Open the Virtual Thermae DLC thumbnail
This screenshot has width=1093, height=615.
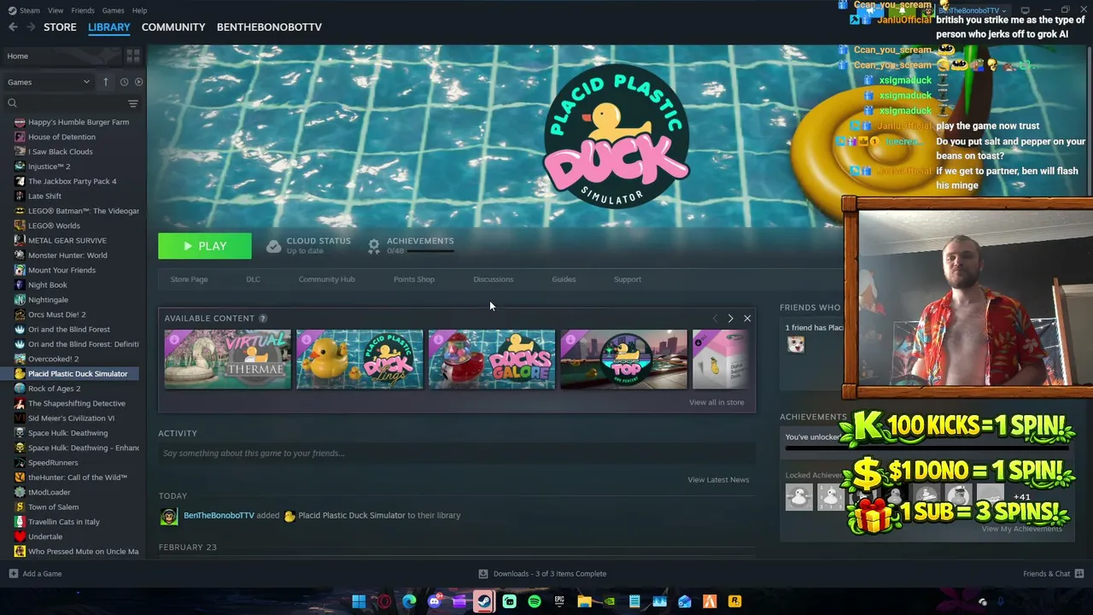(x=227, y=360)
